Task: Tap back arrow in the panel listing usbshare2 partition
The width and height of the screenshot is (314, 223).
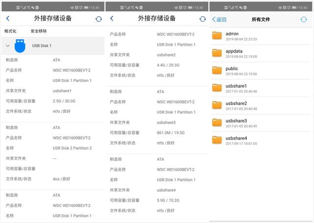Action: (112, 19)
